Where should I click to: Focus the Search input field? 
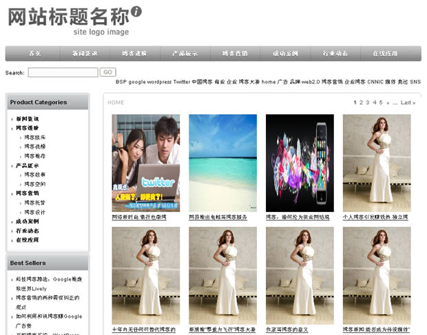pos(63,72)
